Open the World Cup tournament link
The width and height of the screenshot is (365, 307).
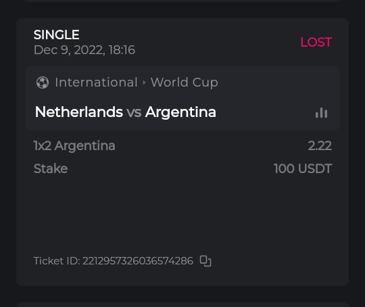click(x=185, y=82)
